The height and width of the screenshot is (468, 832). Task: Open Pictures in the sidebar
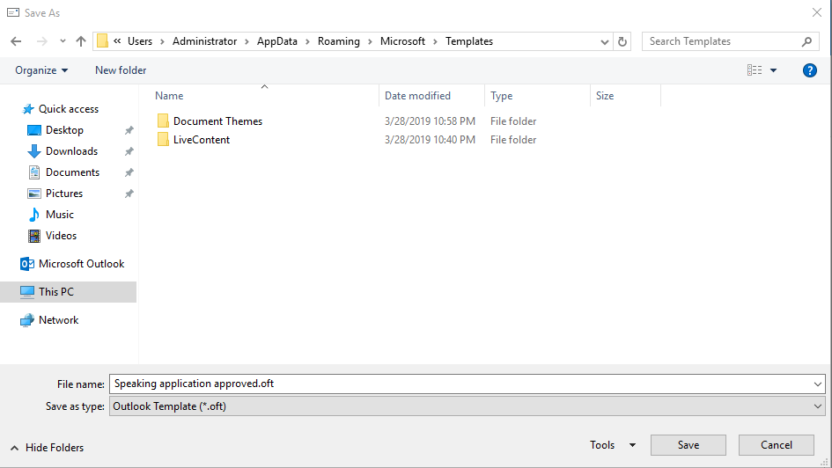(x=64, y=194)
